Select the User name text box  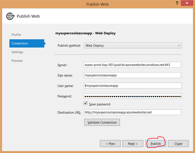(x=133, y=86)
